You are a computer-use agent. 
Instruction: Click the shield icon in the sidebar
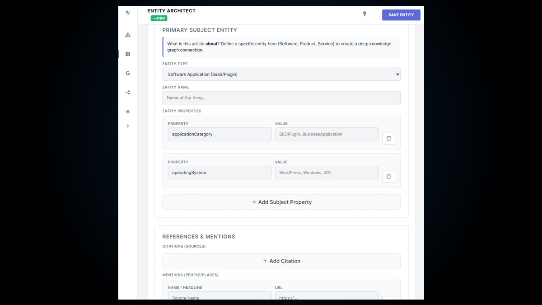[x=128, y=13]
